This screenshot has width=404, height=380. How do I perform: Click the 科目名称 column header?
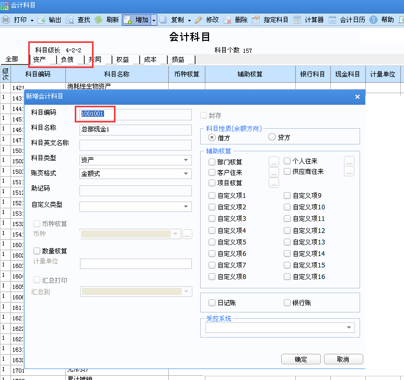click(117, 74)
